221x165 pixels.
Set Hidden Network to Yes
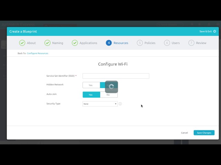(x=91, y=85)
